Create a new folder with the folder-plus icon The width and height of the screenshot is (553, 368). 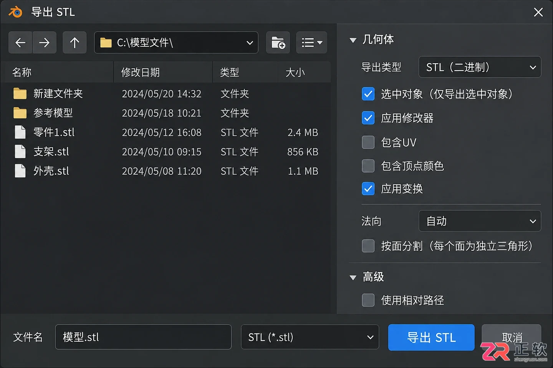pos(278,43)
